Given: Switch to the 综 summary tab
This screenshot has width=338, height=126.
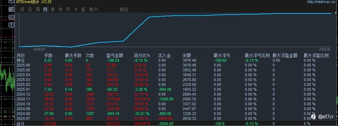Looking at the screenshot, I should pos(22,9).
